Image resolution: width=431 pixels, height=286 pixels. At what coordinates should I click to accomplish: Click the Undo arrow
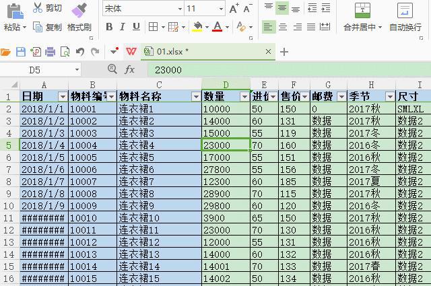click(x=80, y=52)
